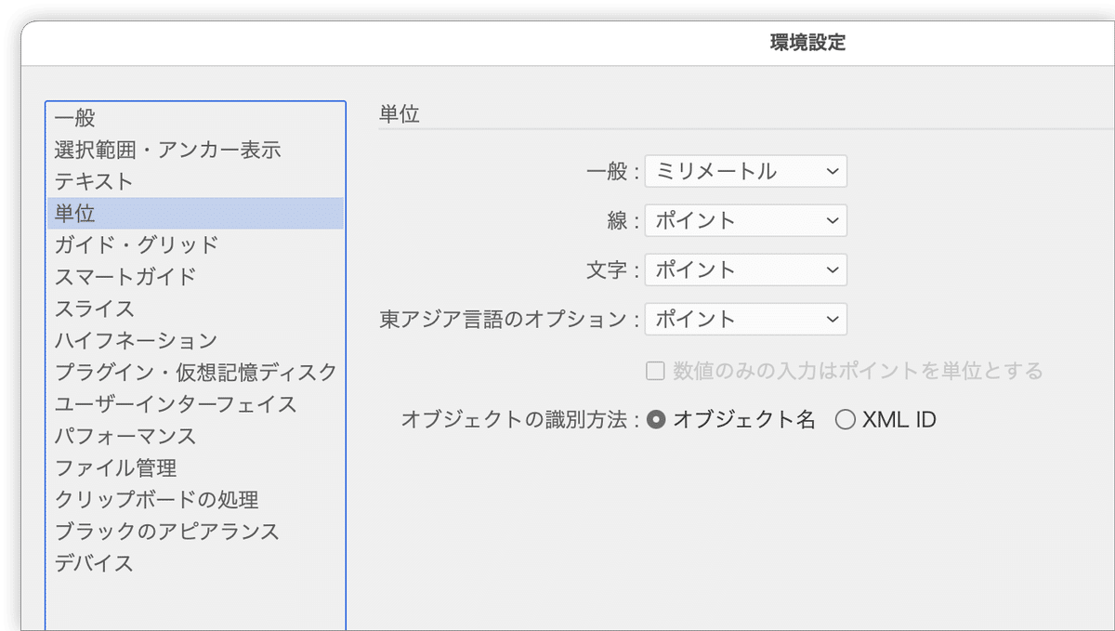
Task: Open the 東アジア言語のオプション unit dropdown
Action: tap(745, 319)
